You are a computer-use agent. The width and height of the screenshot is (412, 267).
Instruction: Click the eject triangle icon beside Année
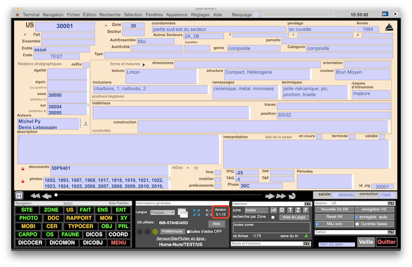[x=389, y=27]
